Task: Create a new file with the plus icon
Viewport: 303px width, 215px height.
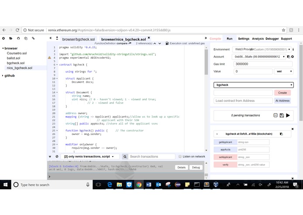Action: pos(3,38)
